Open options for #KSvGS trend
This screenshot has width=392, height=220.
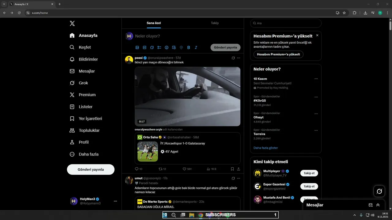click(316, 97)
